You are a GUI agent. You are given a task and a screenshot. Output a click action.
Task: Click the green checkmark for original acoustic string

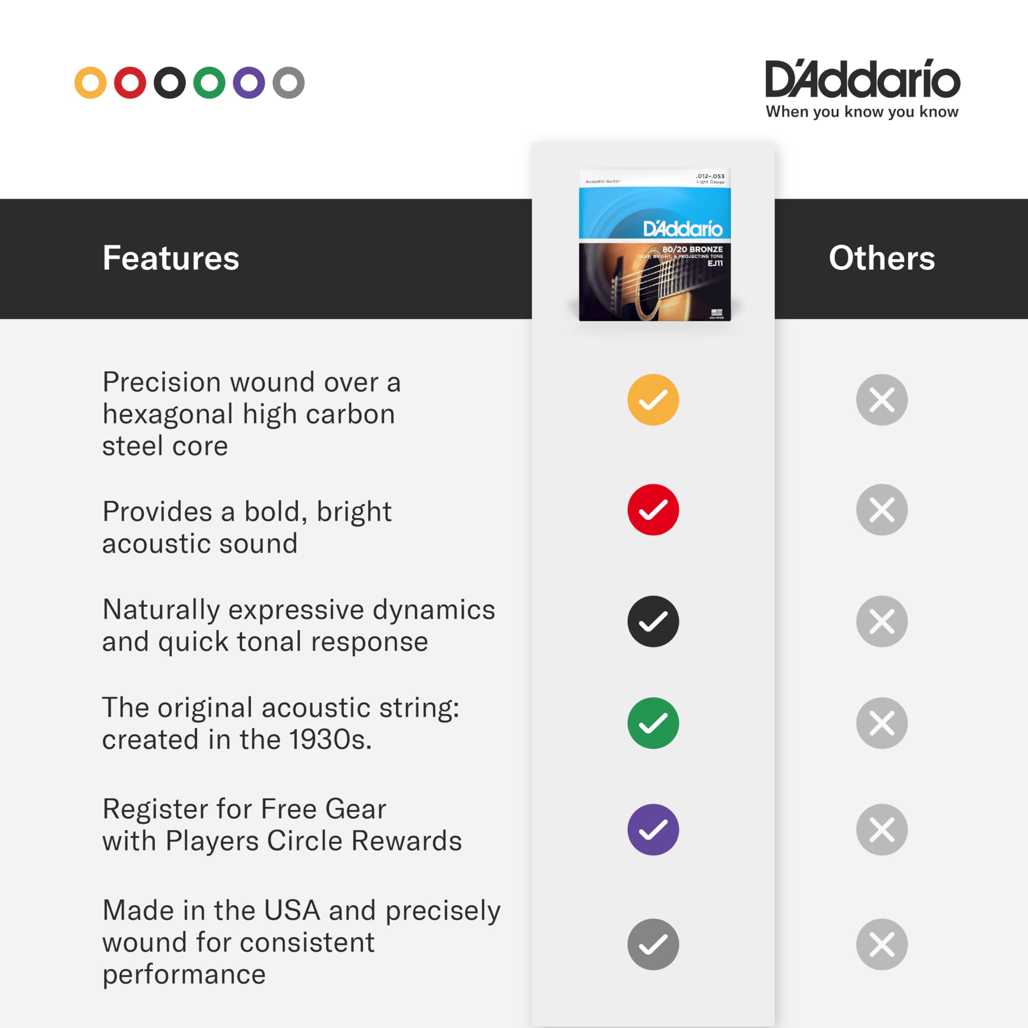pos(653,723)
